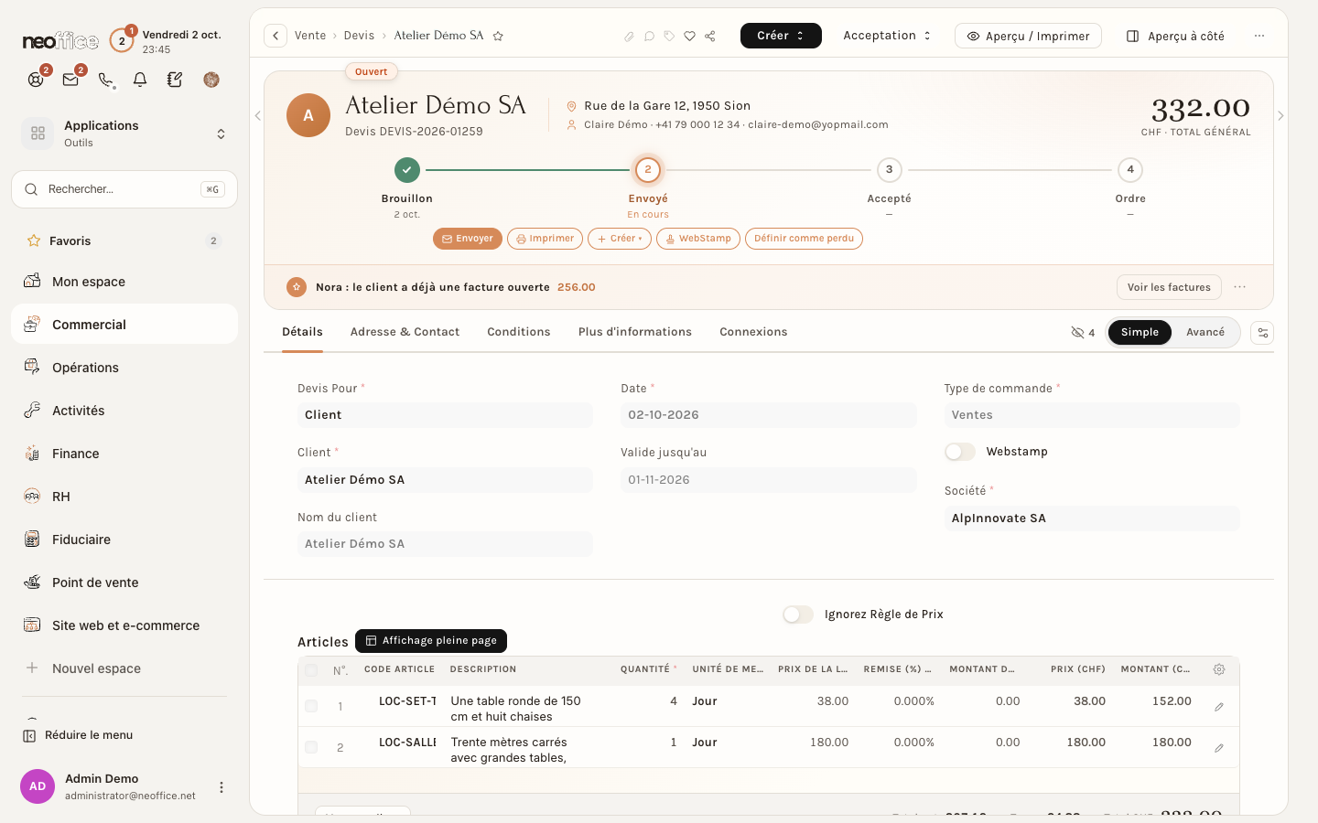Screen dimensions: 1318x823
Task: Switch to the Adresse & Contact tab
Action: point(405,332)
